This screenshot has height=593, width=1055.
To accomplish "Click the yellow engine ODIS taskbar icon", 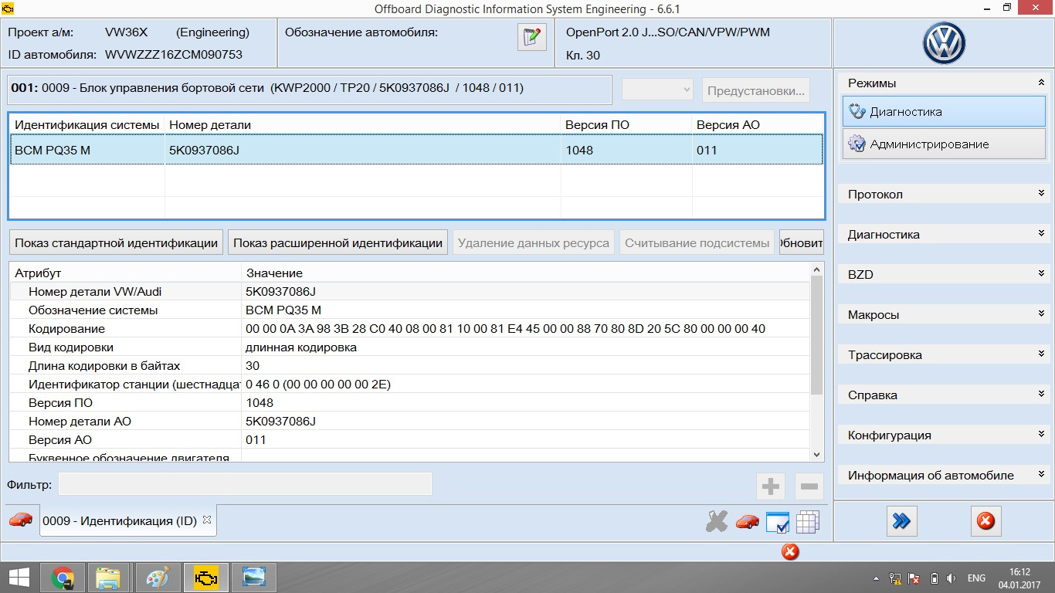I will 206,577.
